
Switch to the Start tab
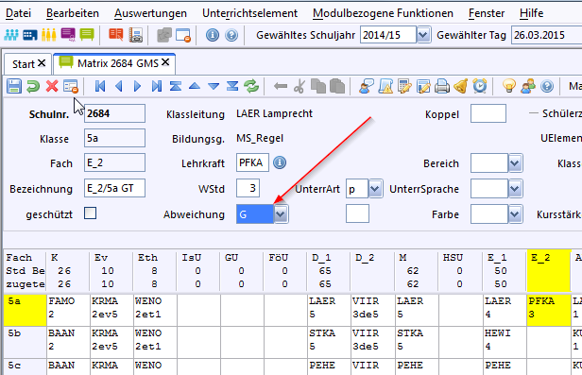pos(23,64)
